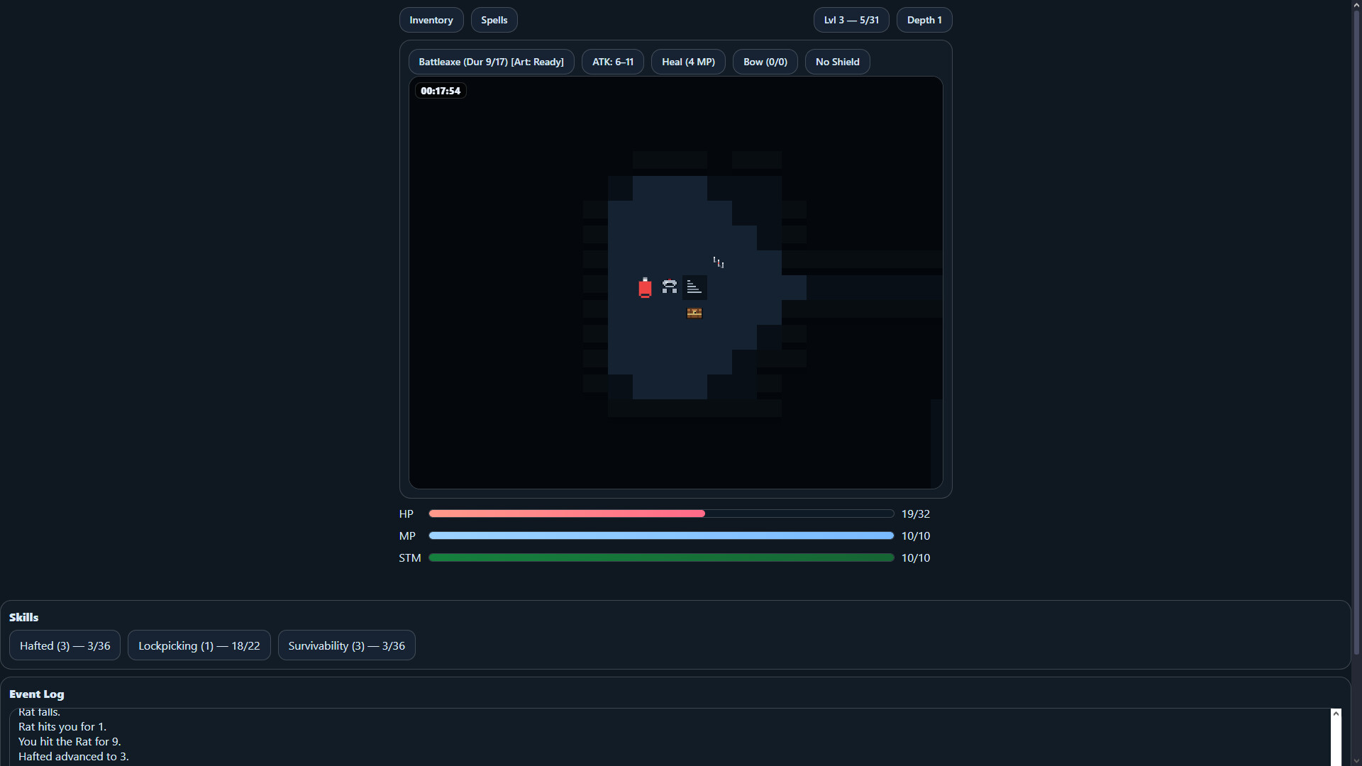Open the Lockpicking (1) skill chip
Viewport: 1362px width, 766px height.
199,645
